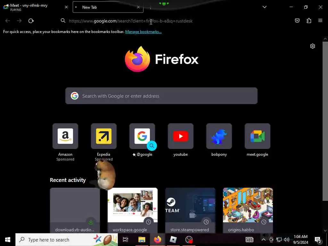
Task: Click the Manage bookmarks link
Action: click(x=143, y=32)
